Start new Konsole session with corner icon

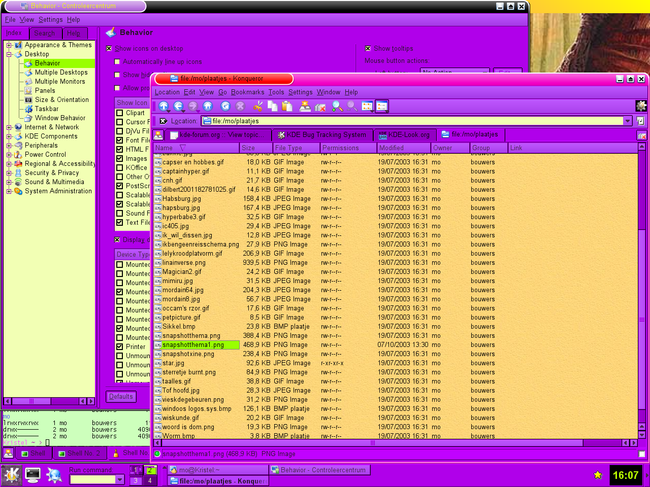point(8,454)
